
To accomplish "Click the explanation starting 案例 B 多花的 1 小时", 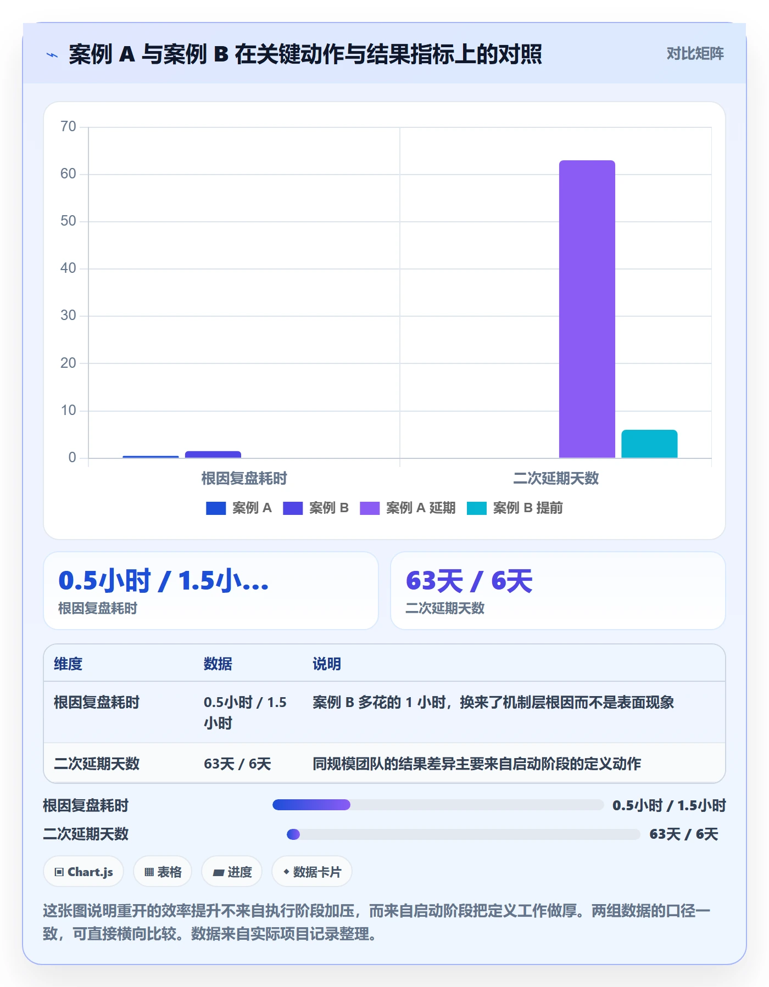I will click(x=493, y=702).
